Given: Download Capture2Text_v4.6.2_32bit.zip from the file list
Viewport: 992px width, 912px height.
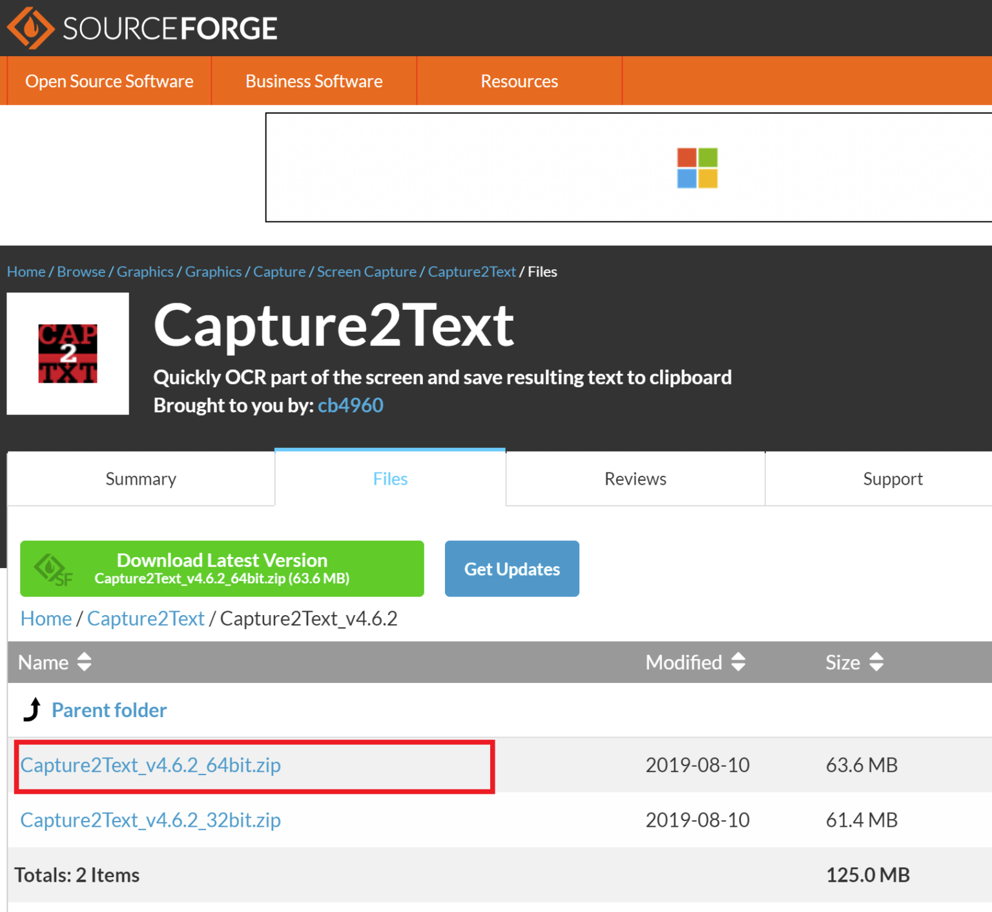Looking at the screenshot, I should [x=150, y=820].
